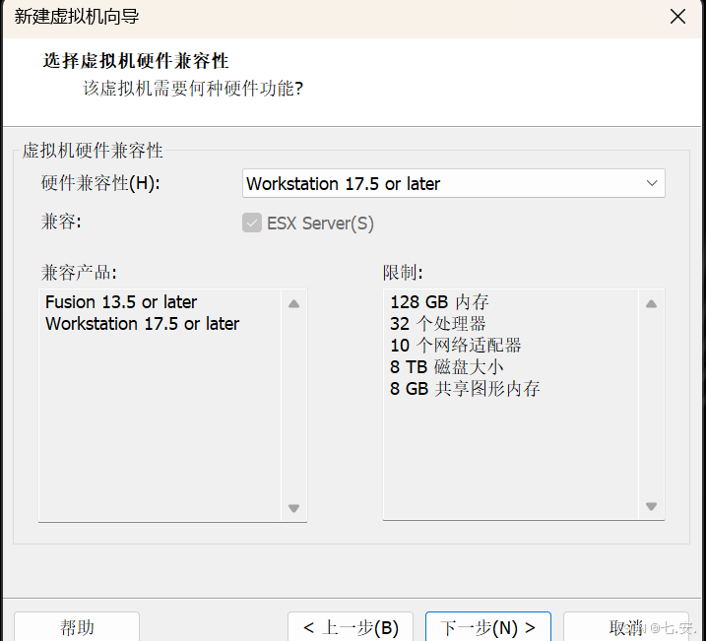Click the 帮助 help button
706x641 pixels.
click(77, 626)
